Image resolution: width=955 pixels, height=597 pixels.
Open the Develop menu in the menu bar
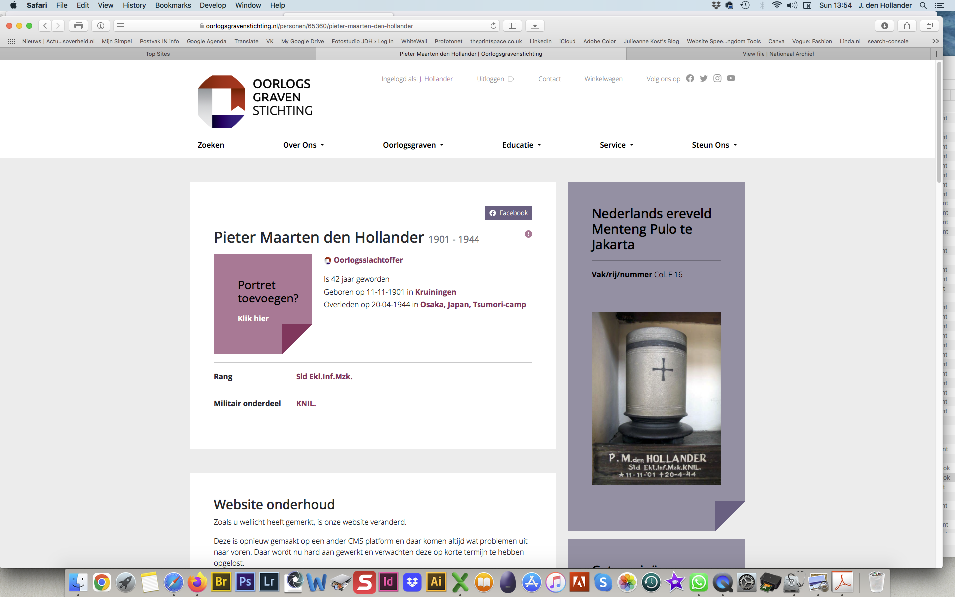coord(213,5)
